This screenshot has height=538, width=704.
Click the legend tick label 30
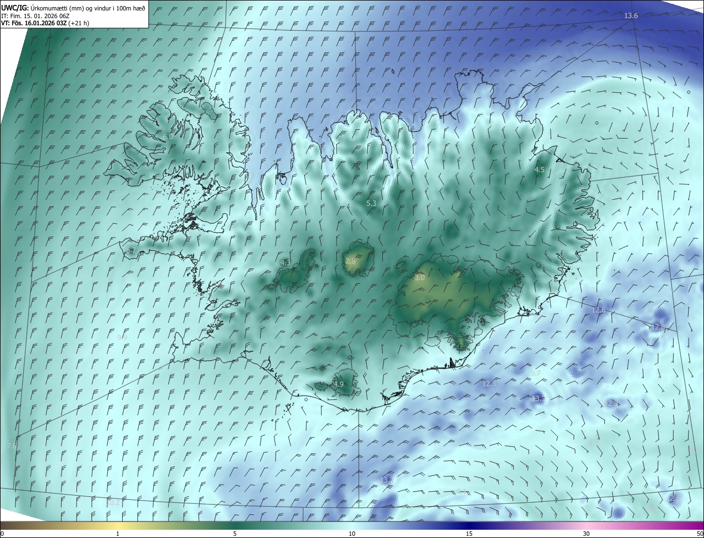(586, 534)
